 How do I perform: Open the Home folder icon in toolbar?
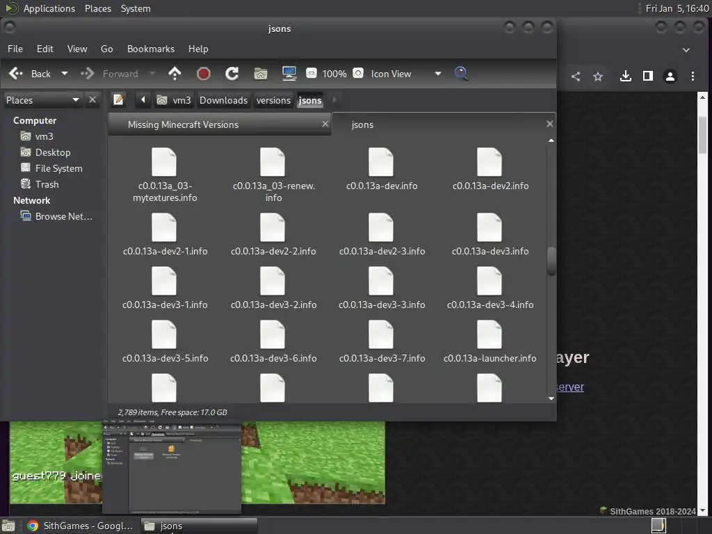(261, 74)
